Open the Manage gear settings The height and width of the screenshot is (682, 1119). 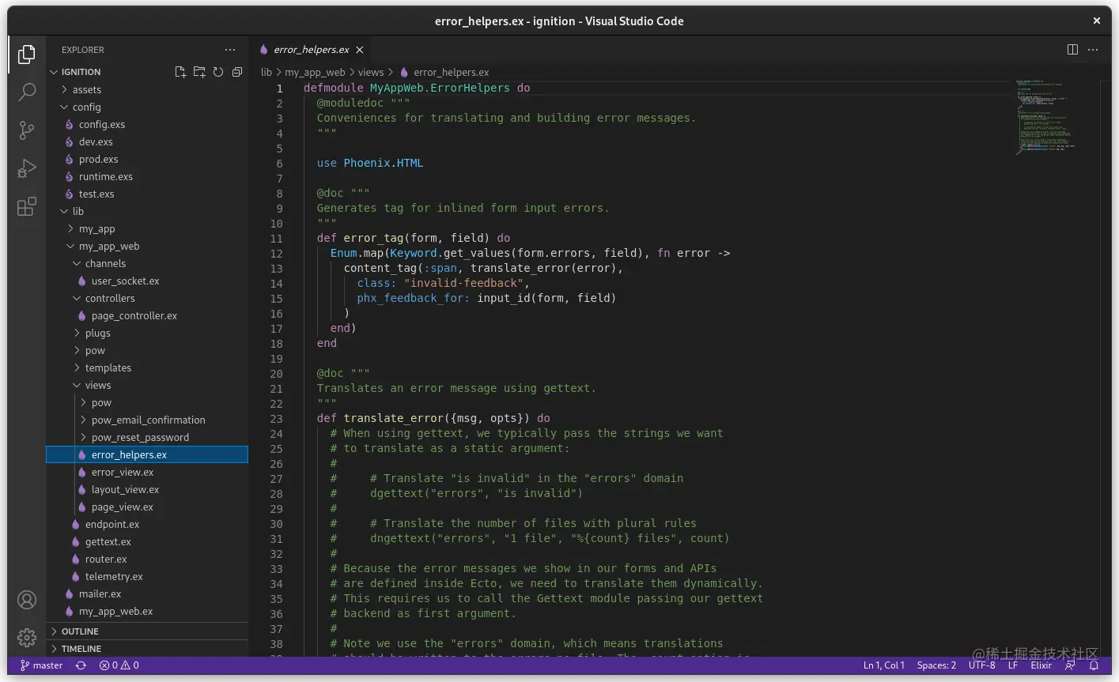click(x=27, y=637)
